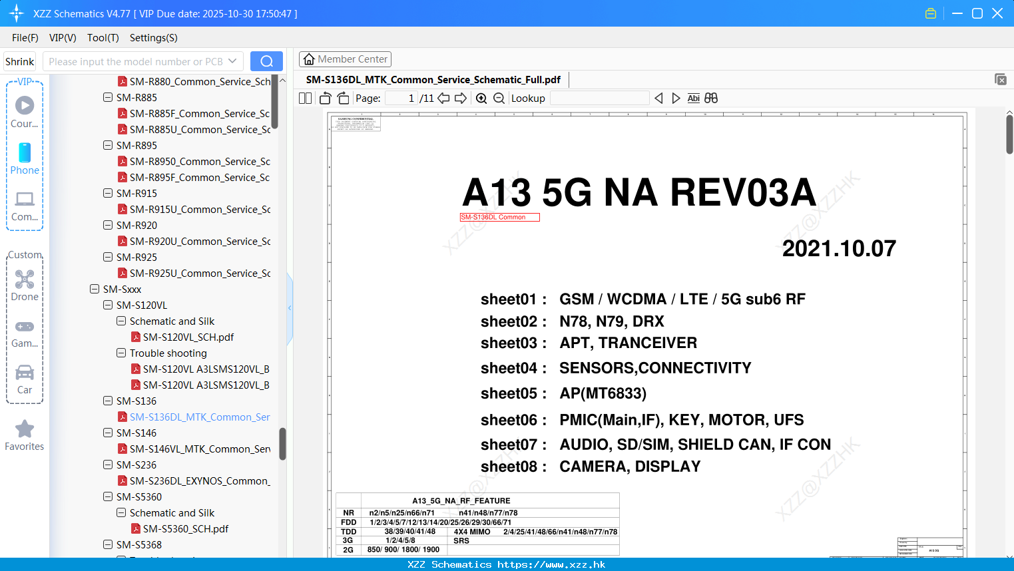This screenshot has width=1014, height=571.
Task: Click the page number input box
Action: [x=401, y=98]
